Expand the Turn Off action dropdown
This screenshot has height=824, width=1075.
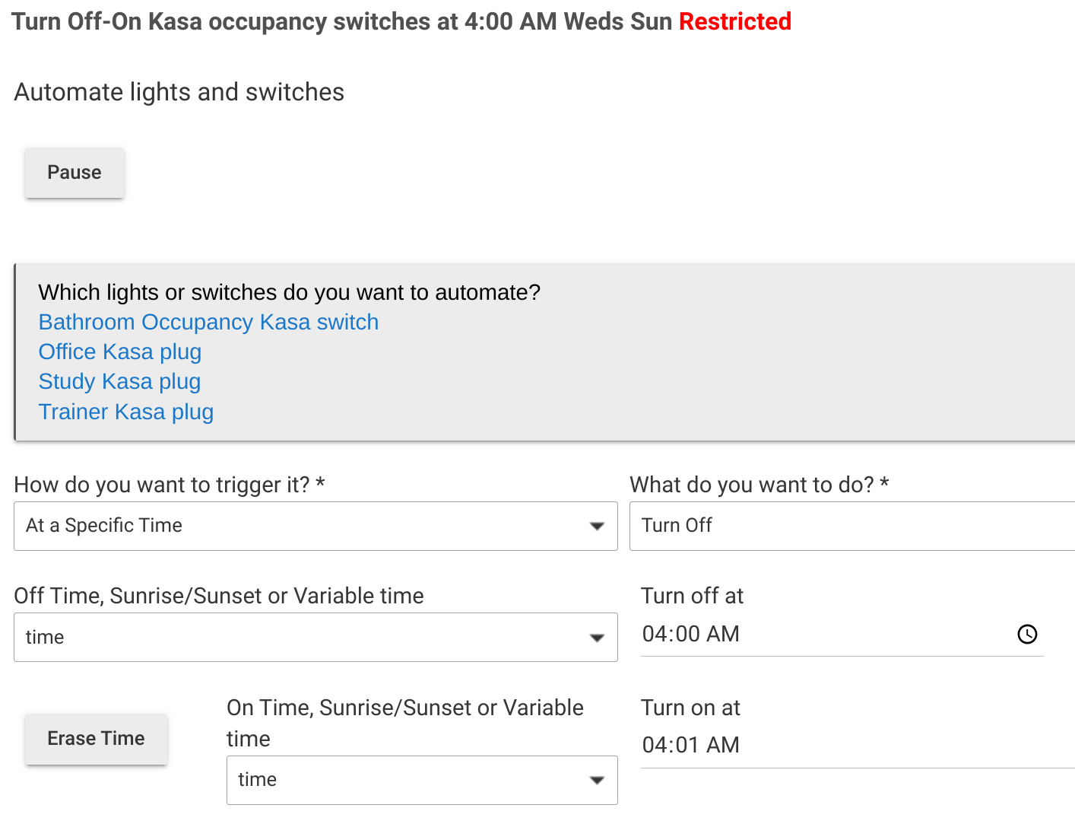(x=852, y=526)
